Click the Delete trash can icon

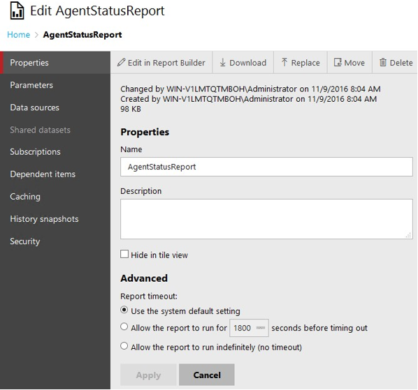[383, 62]
